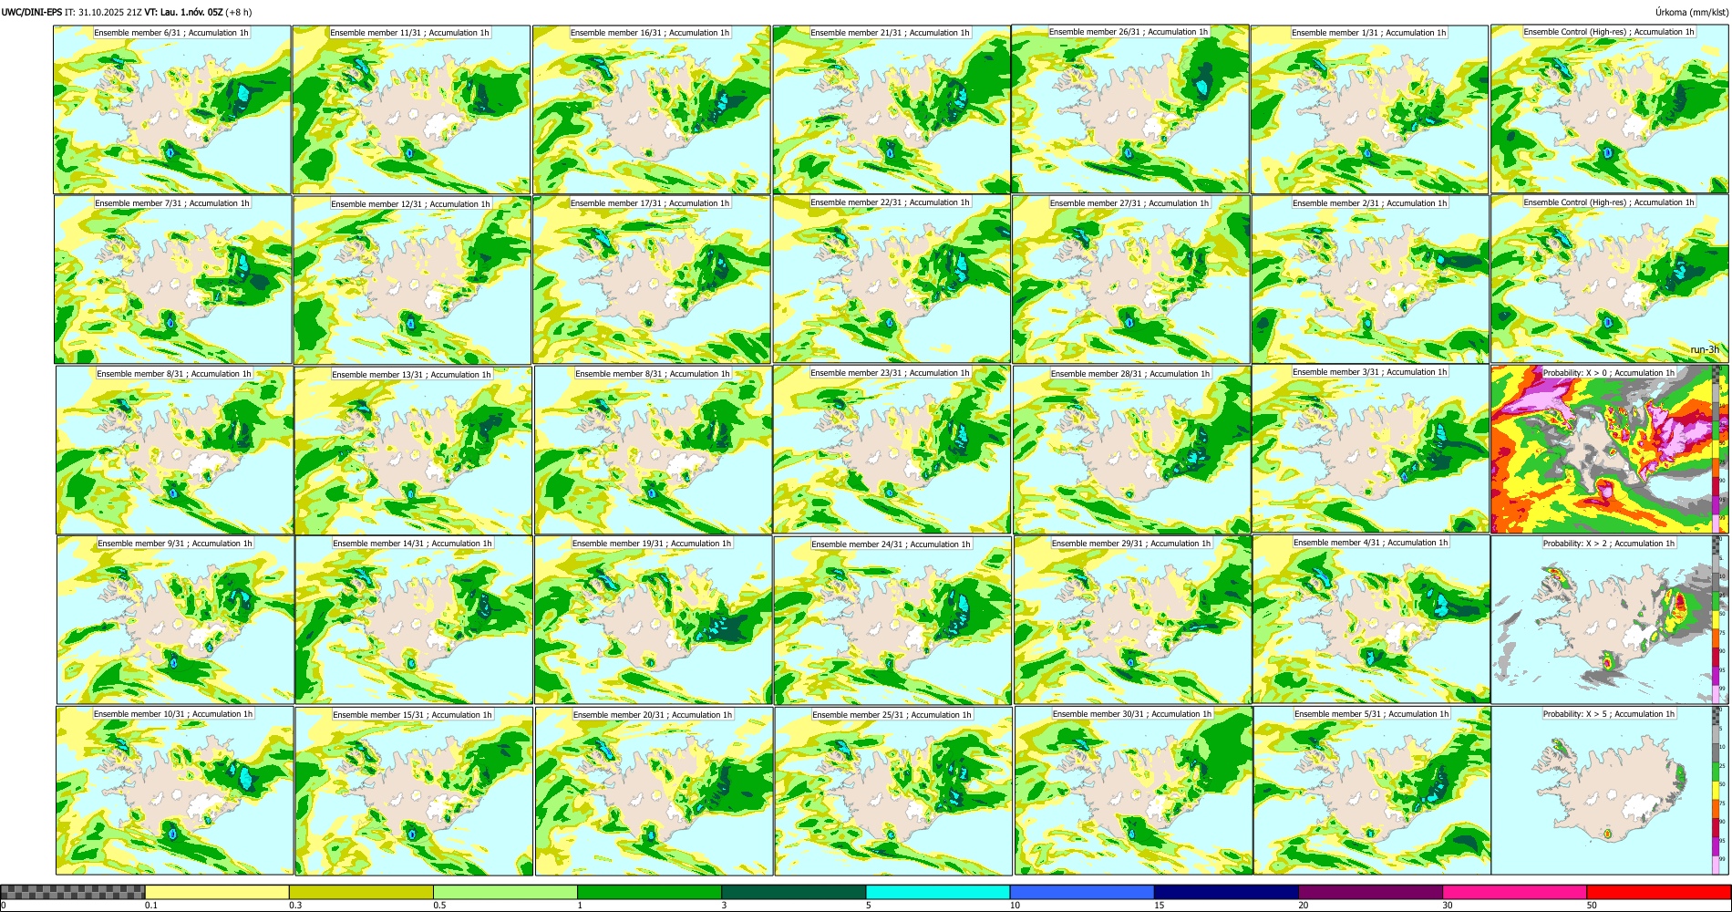This screenshot has height=912, width=1732.
Task: Open the Ensemble member 27/31 map
Action: click(x=1130, y=279)
